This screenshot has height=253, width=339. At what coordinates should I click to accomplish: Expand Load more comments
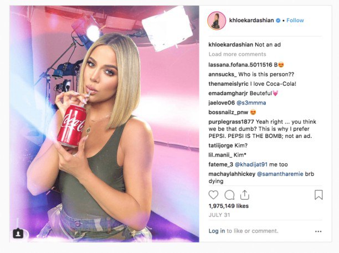237,54
